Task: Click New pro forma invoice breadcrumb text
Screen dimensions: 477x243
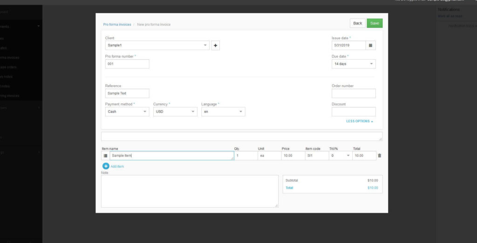Action: (x=154, y=25)
